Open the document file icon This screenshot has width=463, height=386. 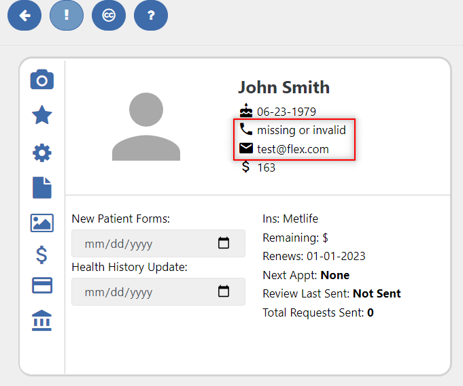click(x=42, y=188)
